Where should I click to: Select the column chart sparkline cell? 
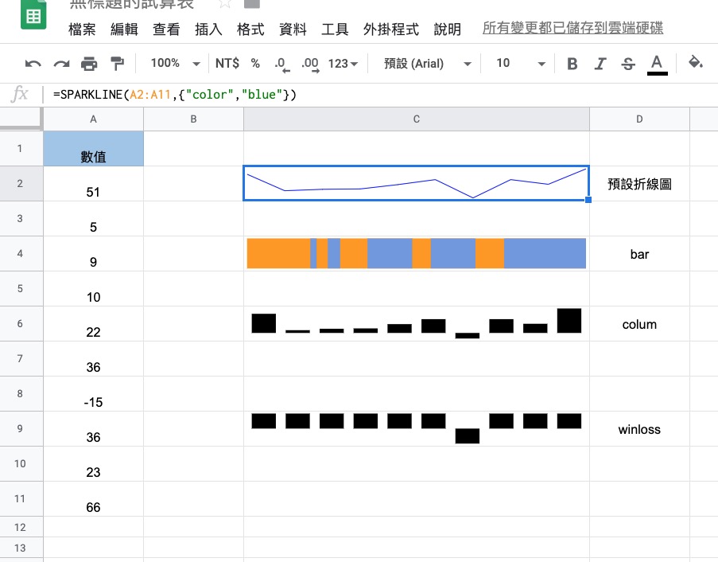pyautogui.click(x=416, y=324)
